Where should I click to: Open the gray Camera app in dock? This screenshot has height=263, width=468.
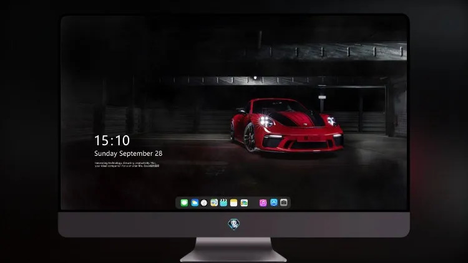click(x=284, y=203)
